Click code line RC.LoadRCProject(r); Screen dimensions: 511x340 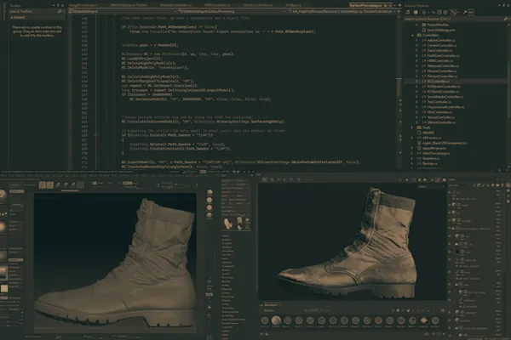click(x=141, y=59)
